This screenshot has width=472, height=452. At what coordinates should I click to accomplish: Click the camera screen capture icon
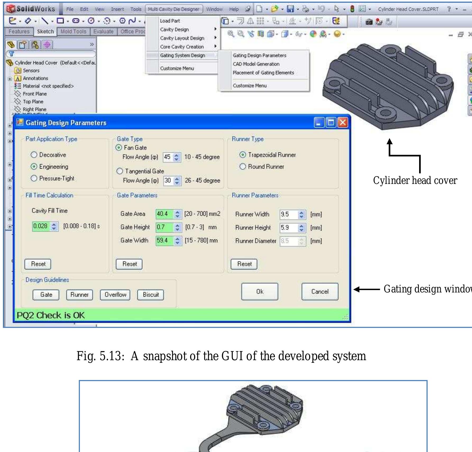pos(369,22)
